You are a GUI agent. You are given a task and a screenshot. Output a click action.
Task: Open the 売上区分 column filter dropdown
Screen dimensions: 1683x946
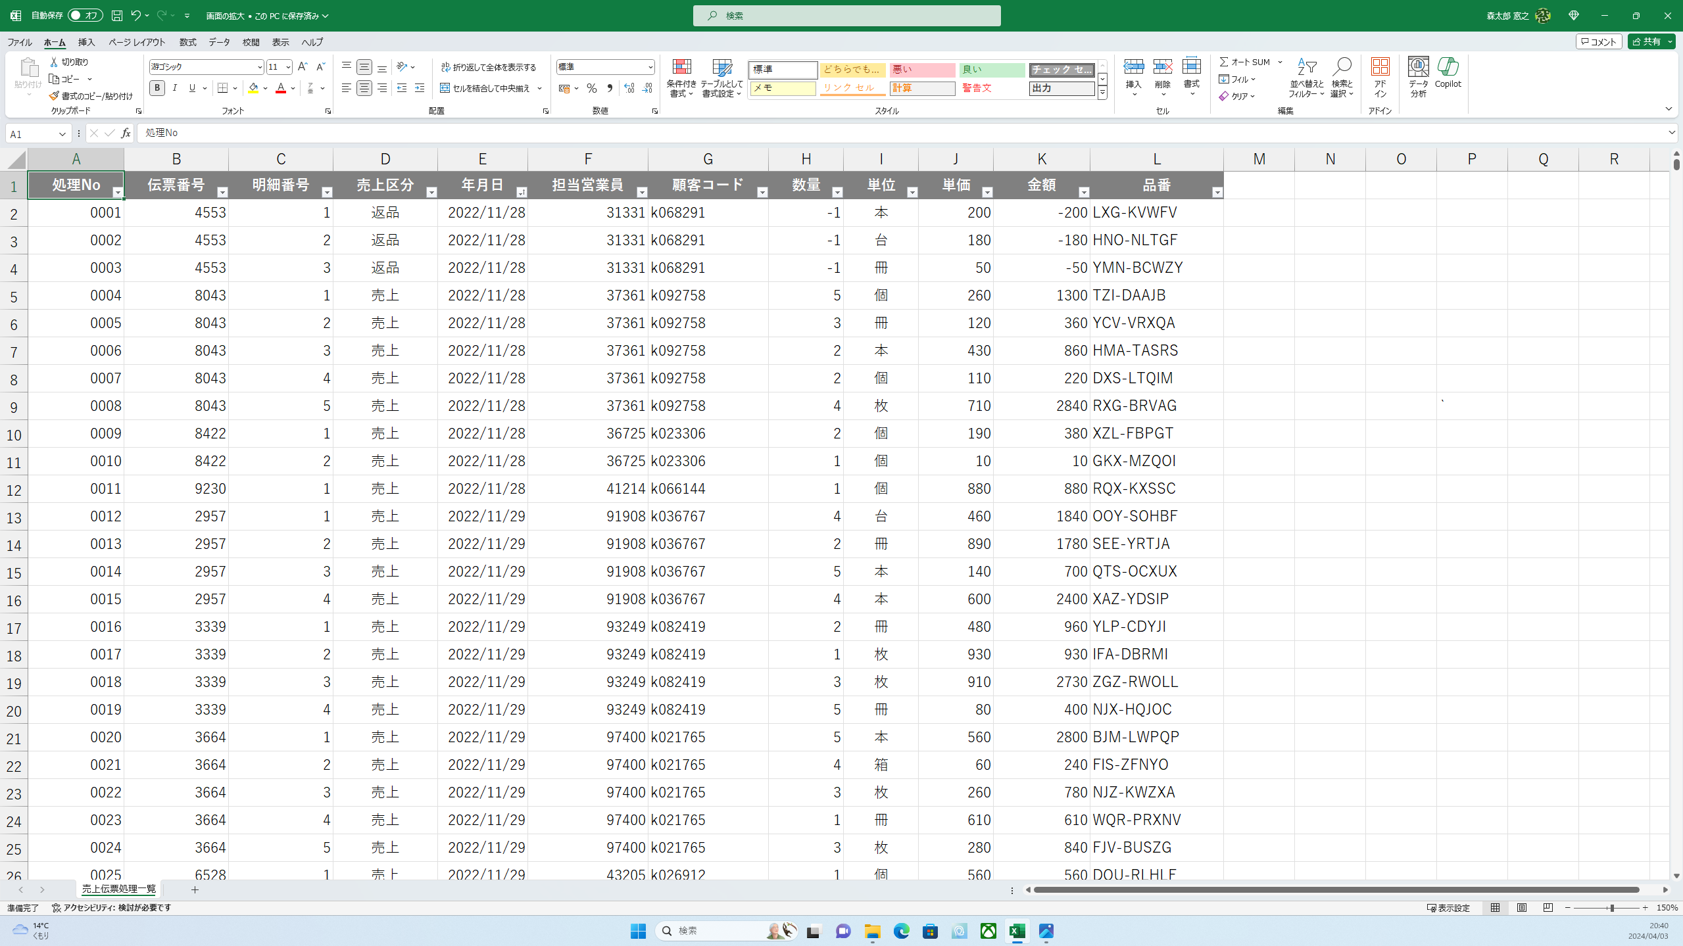click(x=431, y=192)
